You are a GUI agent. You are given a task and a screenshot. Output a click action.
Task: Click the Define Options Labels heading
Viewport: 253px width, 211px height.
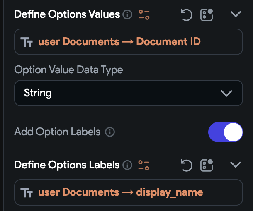click(67, 165)
